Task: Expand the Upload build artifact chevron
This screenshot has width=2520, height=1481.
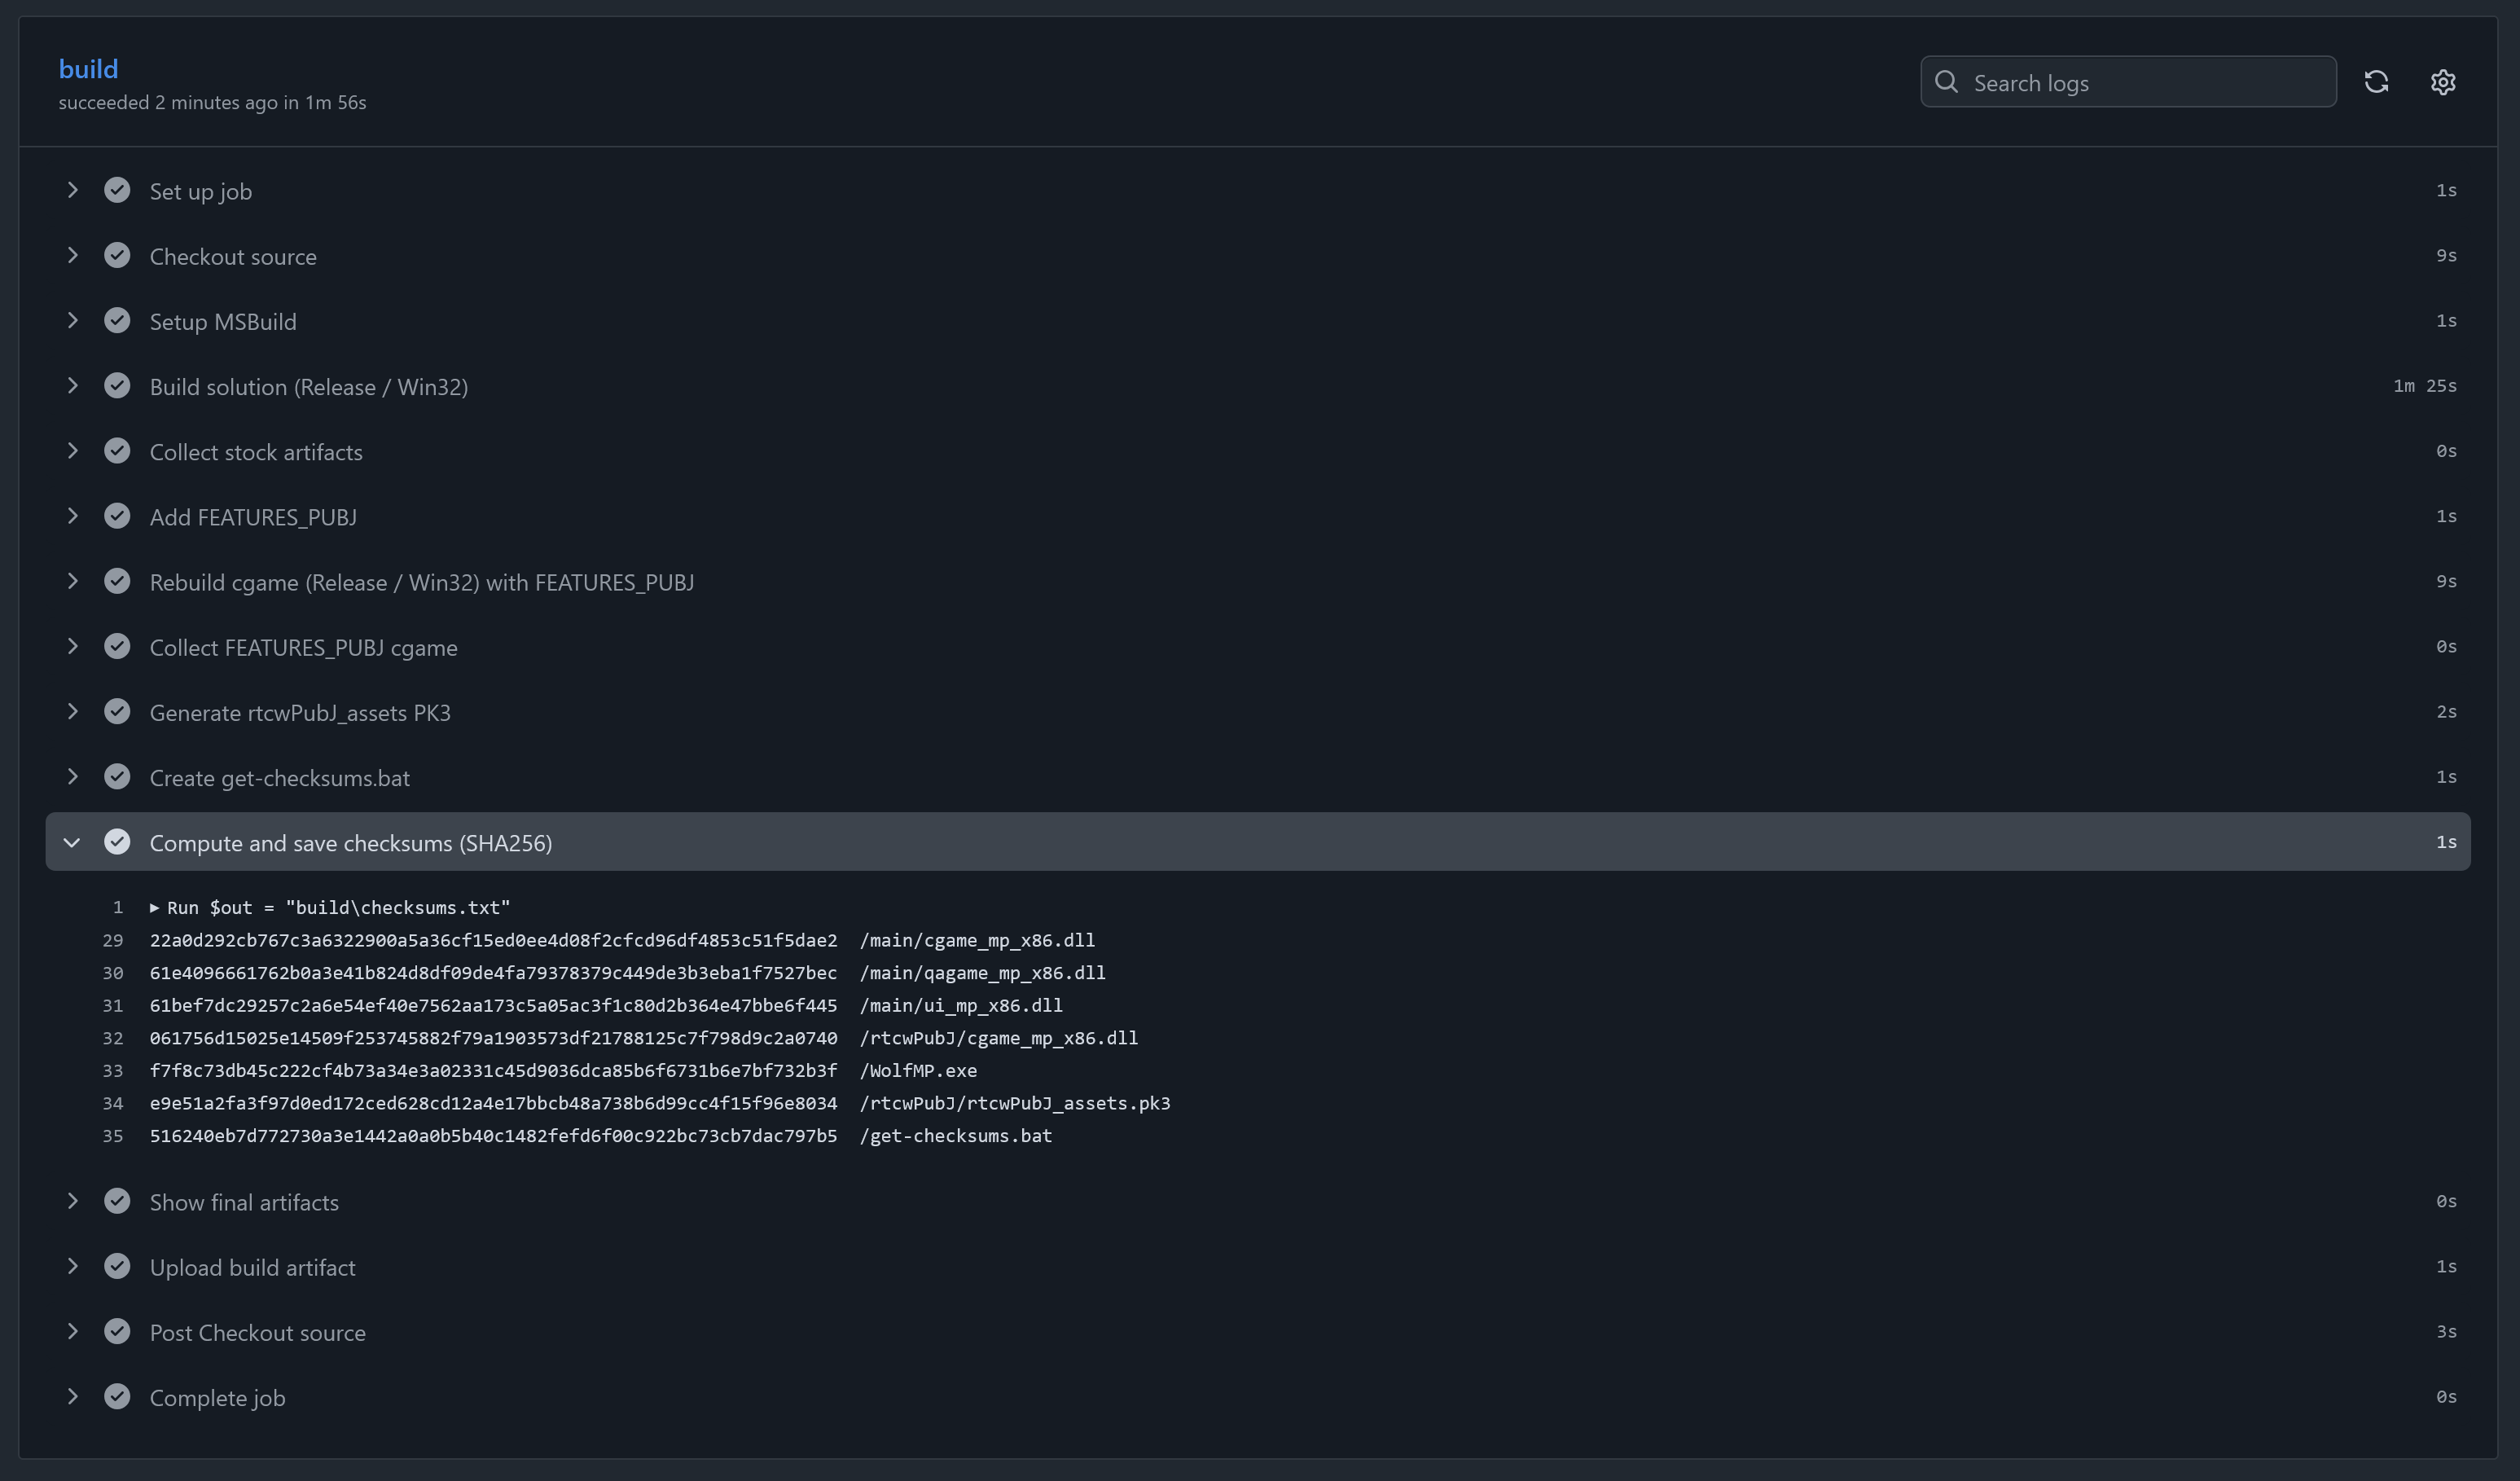Action: click(72, 1266)
